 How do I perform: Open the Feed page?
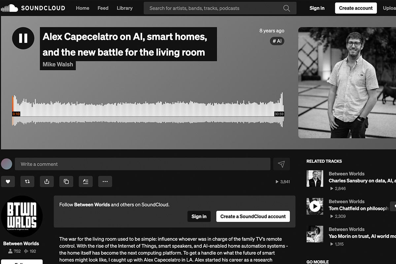[x=103, y=8]
